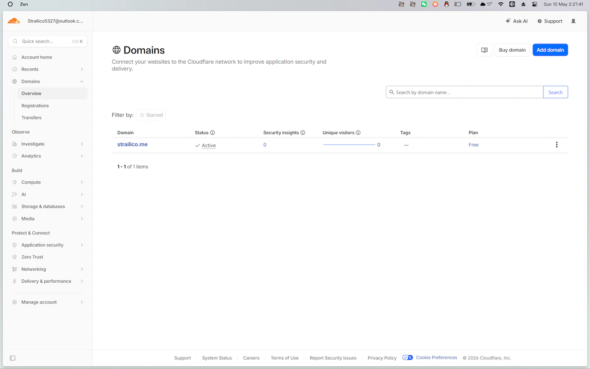Click the Cloudflare logo icon
This screenshot has width=590, height=369.
tap(14, 21)
